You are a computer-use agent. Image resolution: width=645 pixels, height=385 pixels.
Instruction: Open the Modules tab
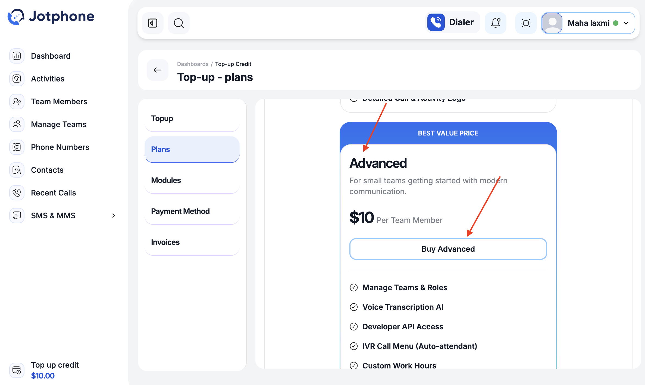[x=192, y=181]
